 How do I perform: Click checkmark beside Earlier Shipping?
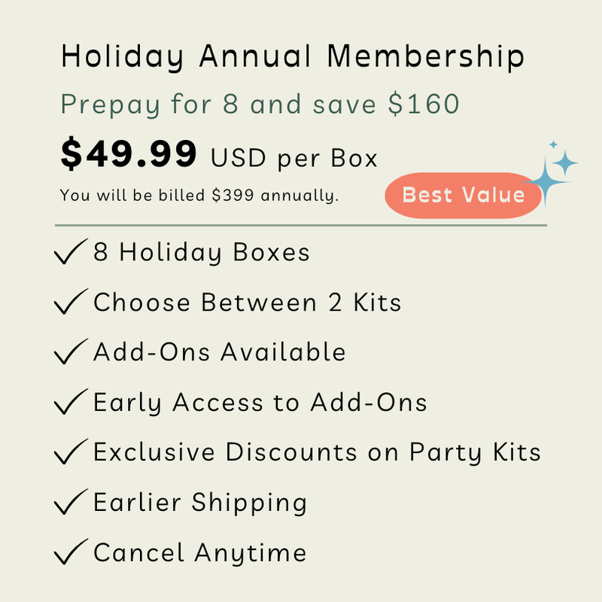(x=71, y=502)
